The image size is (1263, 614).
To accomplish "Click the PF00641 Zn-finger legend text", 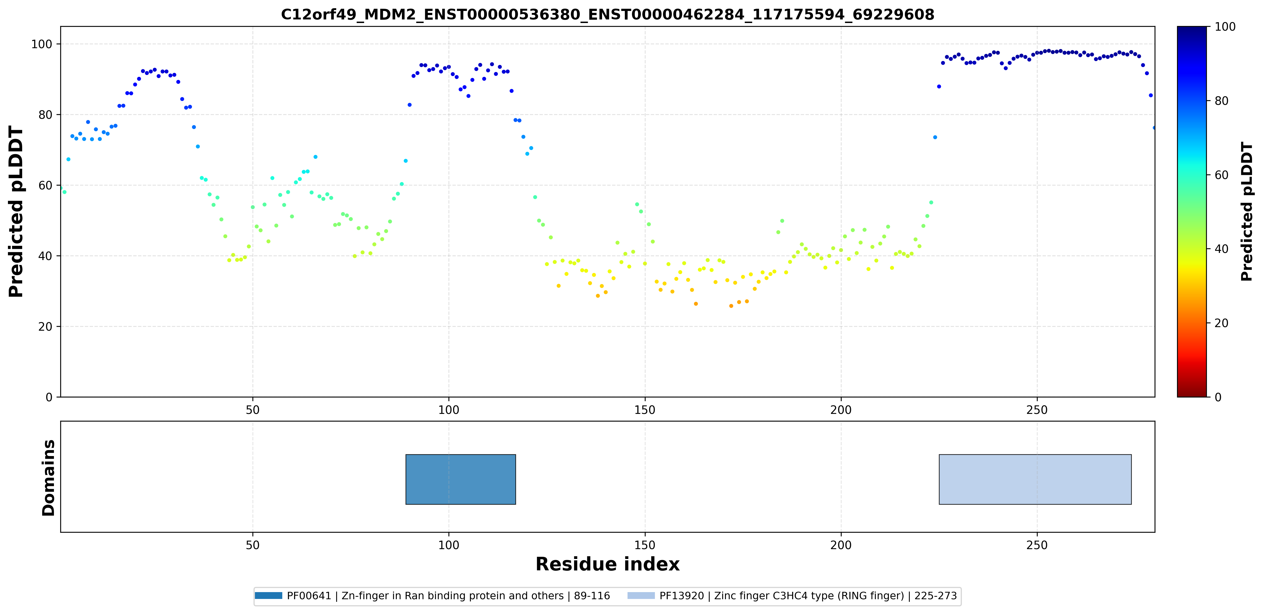I will (x=448, y=596).
